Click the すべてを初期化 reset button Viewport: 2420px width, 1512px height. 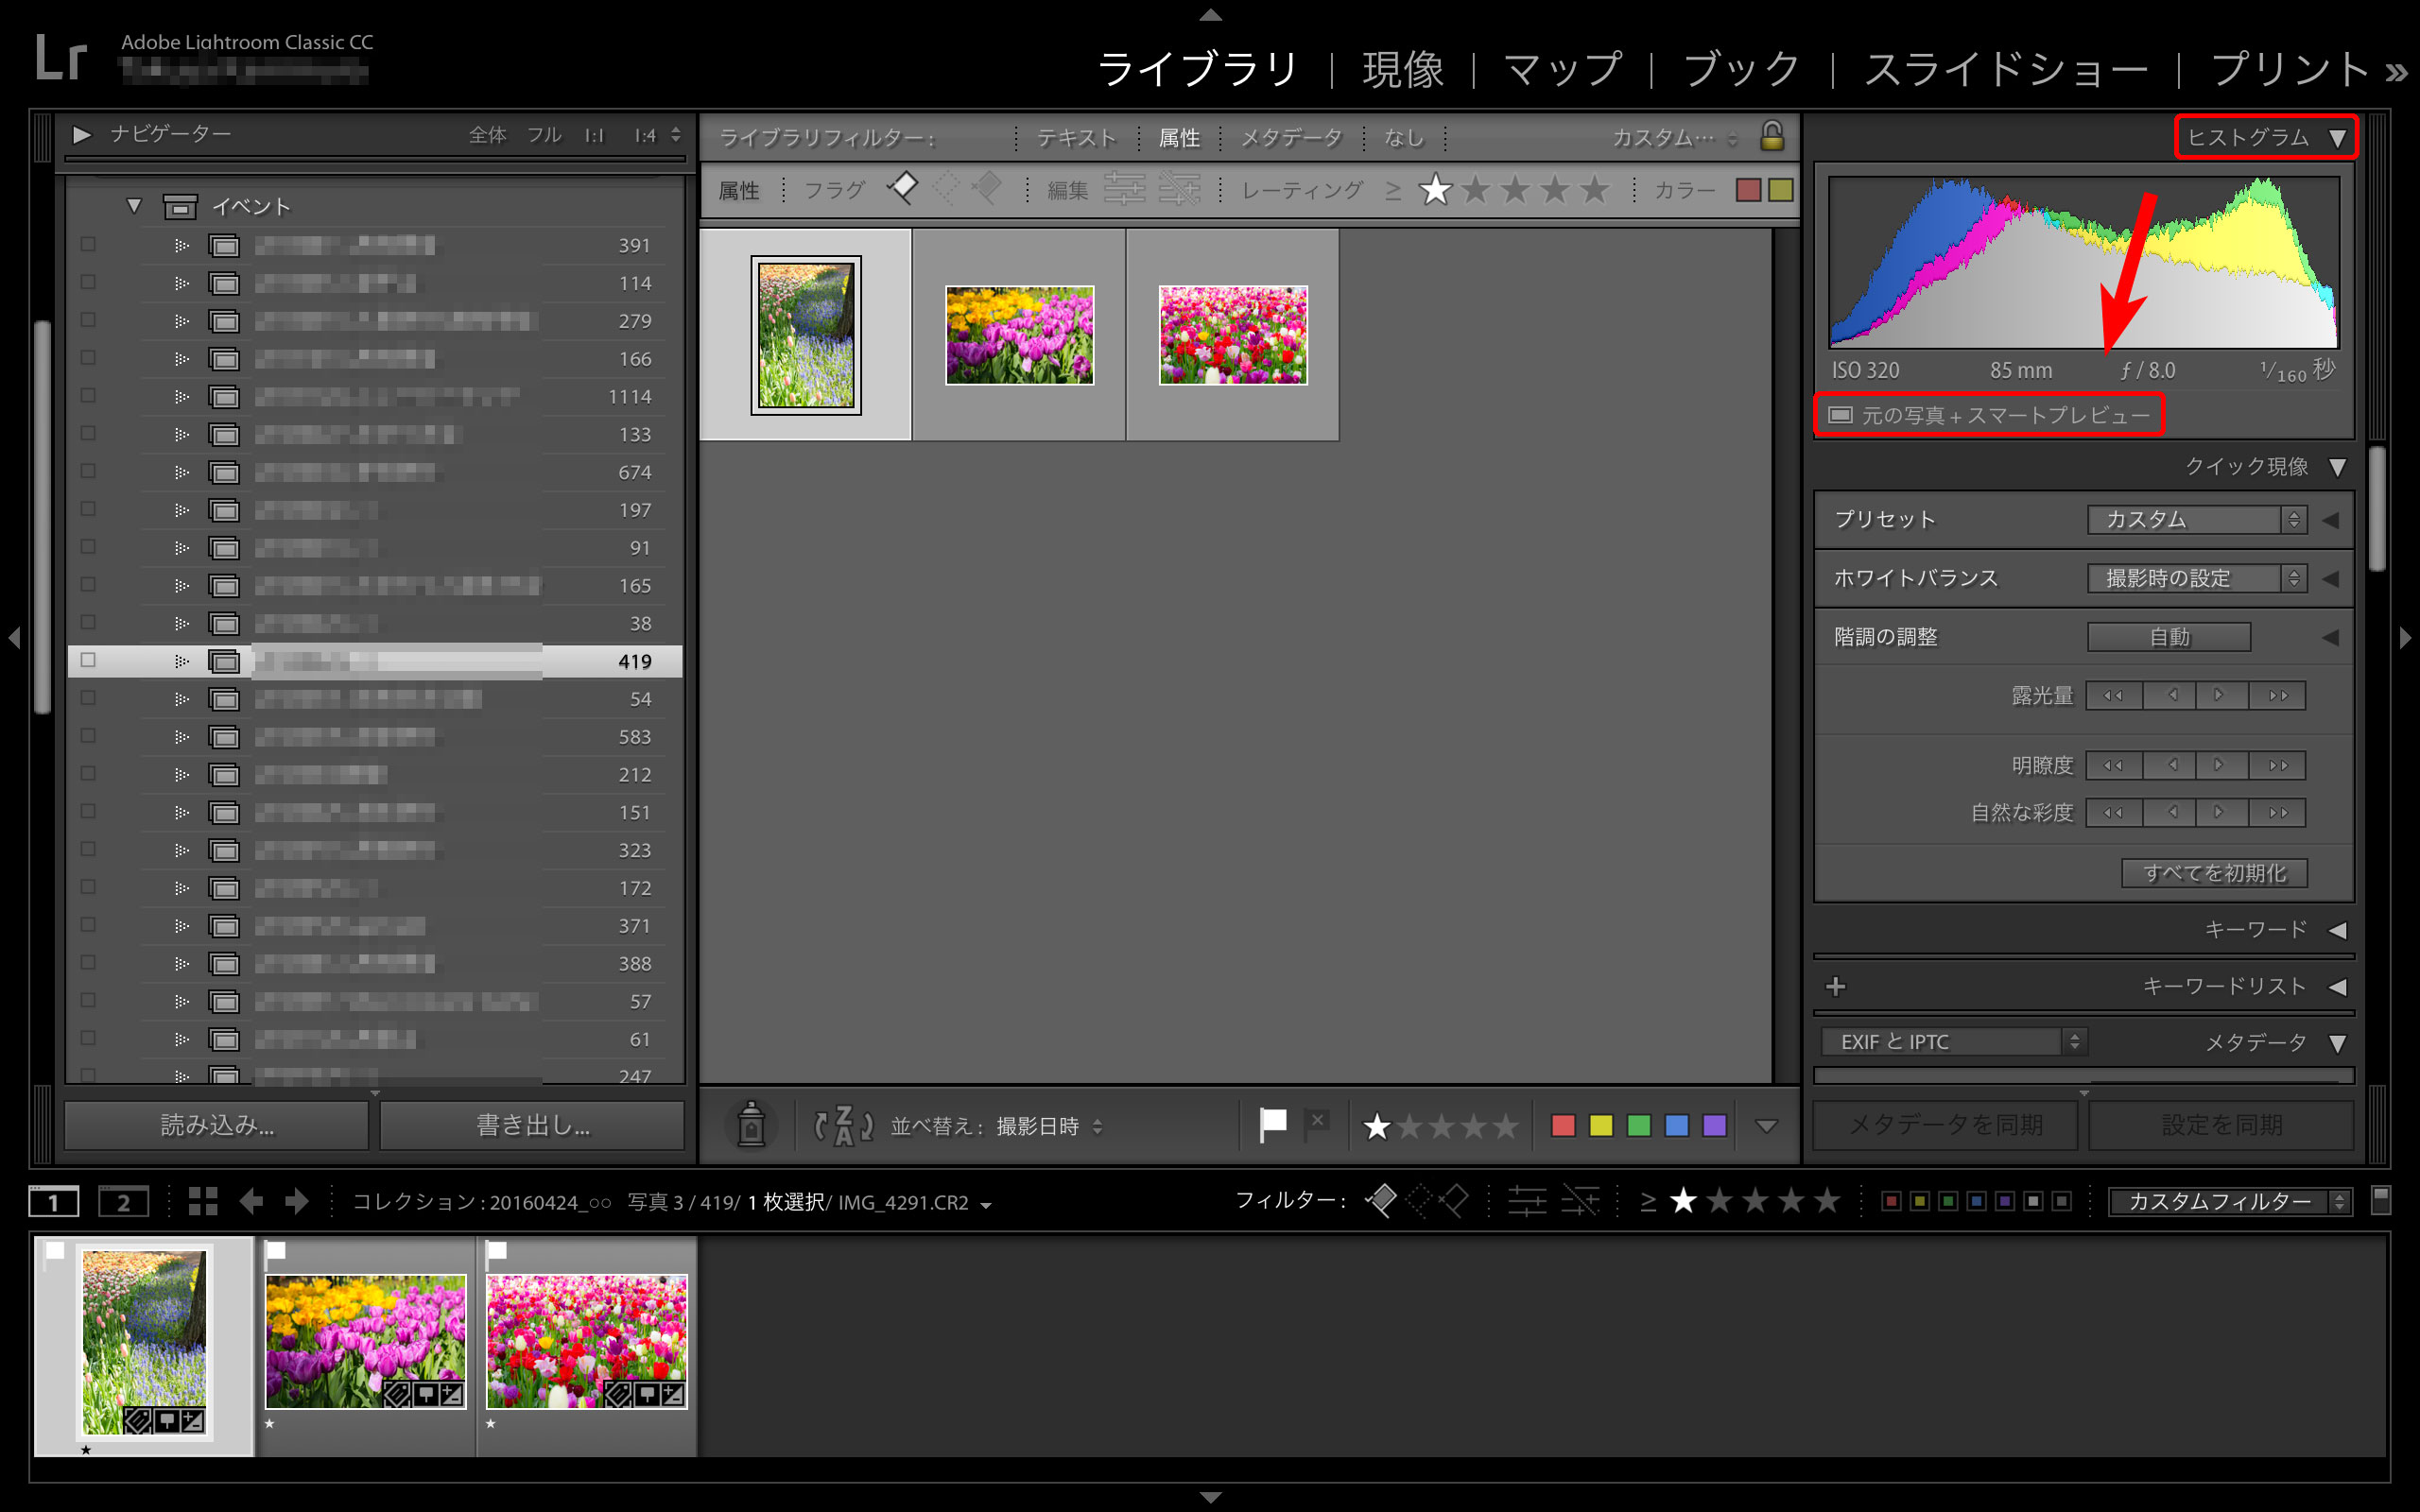click(2214, 873)
